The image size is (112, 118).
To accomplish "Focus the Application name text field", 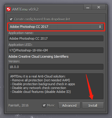I will pos(56,38).
